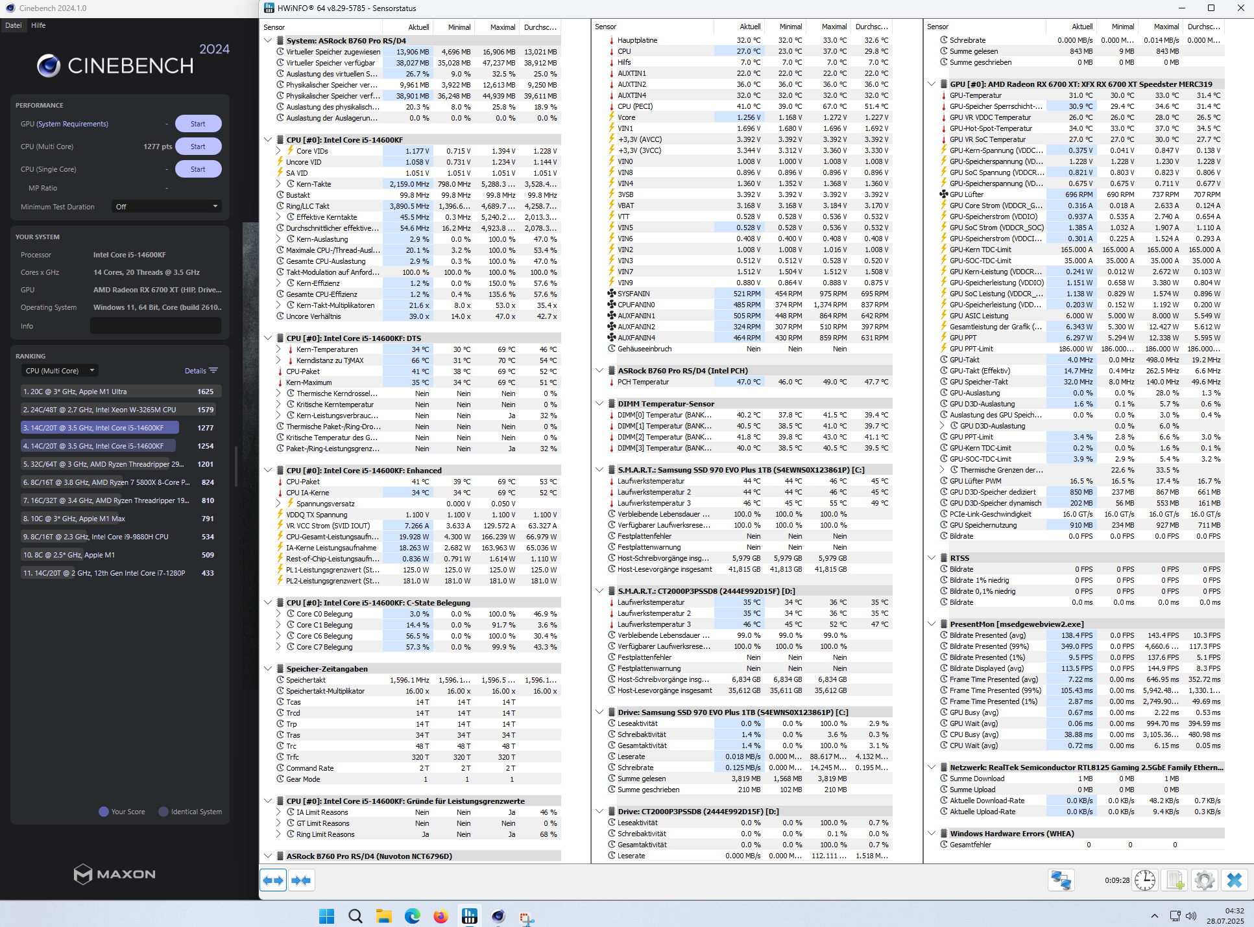Open HWiNFO sensor settings gear icon
This screenshot has height=927, width=1254.
(1205, 880)
